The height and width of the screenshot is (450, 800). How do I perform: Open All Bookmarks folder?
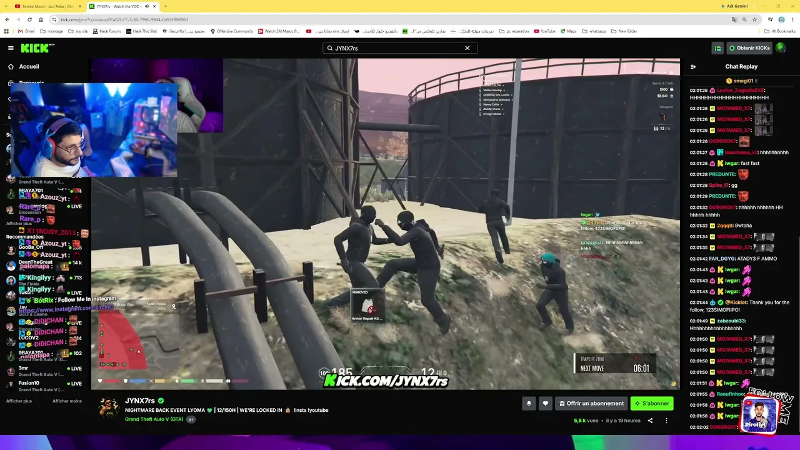pos(780,31)
